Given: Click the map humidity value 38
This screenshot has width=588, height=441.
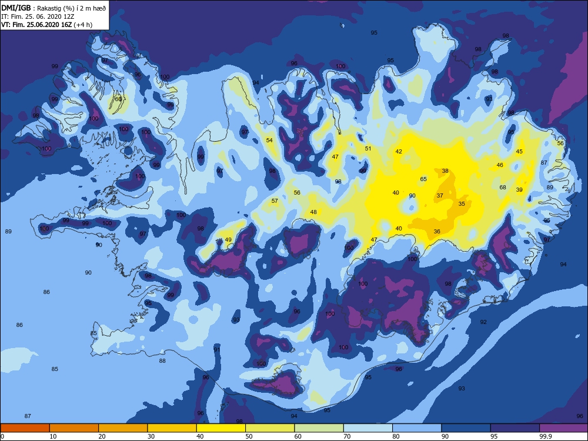Looking at the screenshot, I should click(445, 171).
